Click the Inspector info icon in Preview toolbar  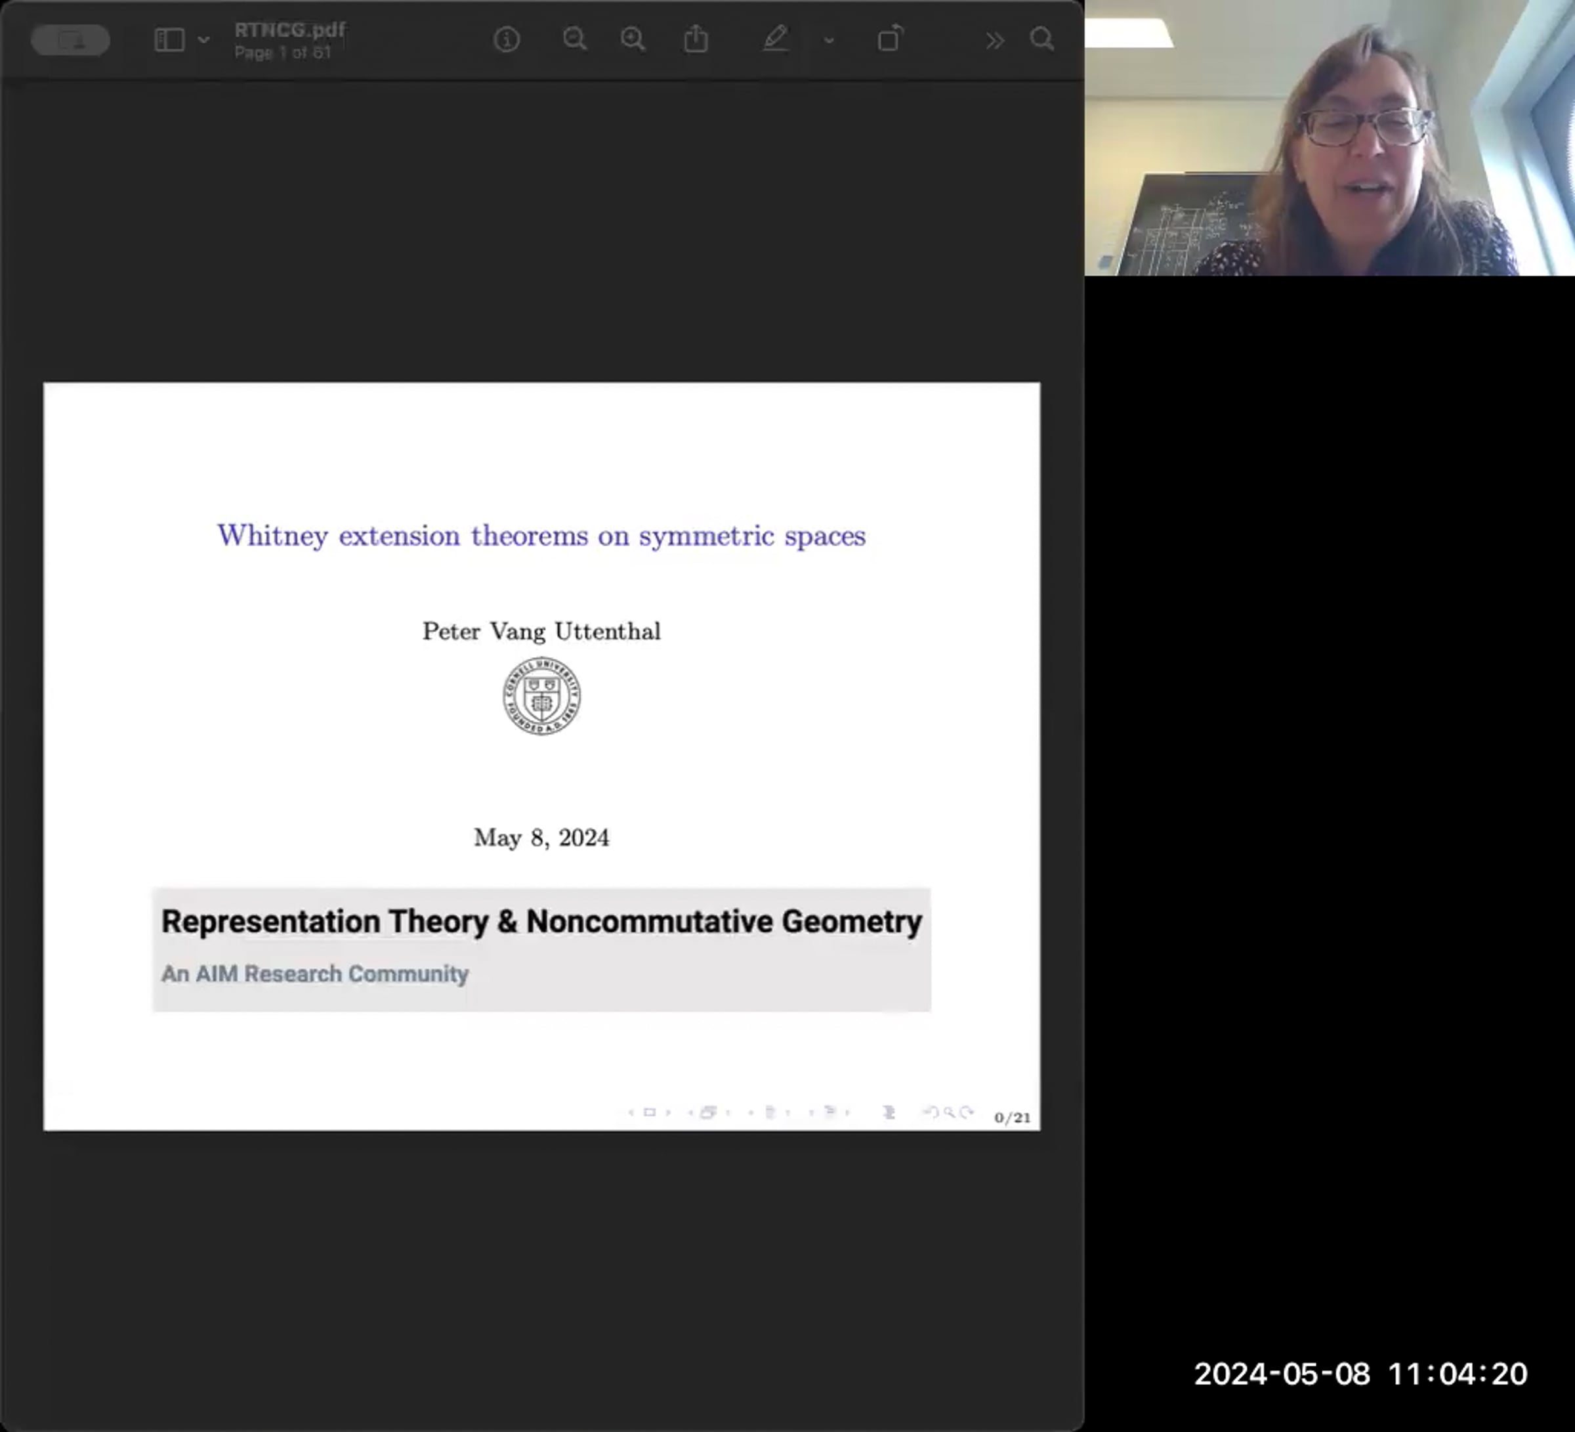pos(506,39)
